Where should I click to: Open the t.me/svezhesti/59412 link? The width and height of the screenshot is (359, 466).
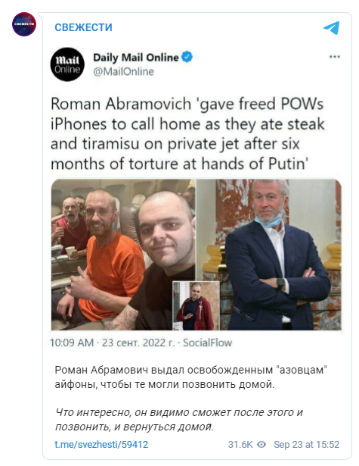point(101,445)
